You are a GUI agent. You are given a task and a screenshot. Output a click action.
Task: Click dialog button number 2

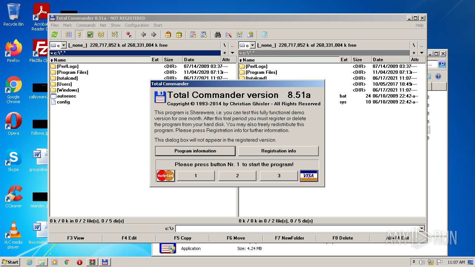pos(237,176)
